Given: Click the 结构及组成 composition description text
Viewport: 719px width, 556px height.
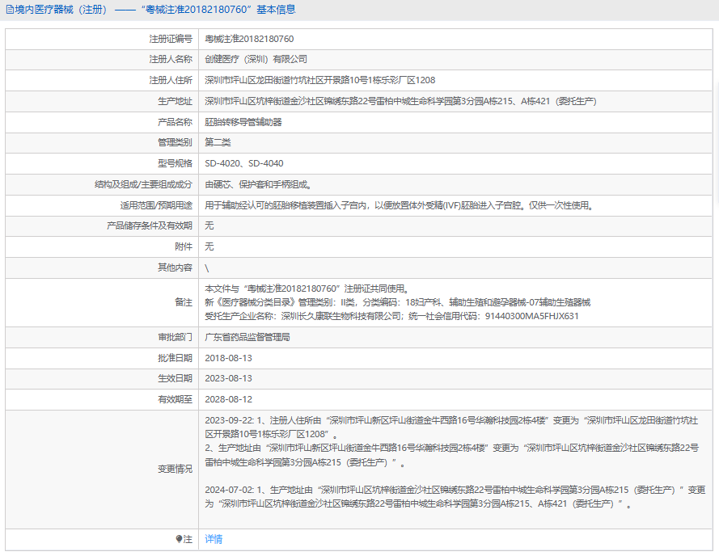Looking at the screenshot, I should [x=258, y=184].
